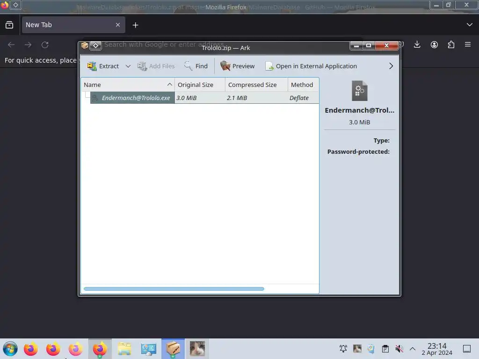479x359 pixels.
Task: Open the second Firefox taskbar icon
Action: tap(53, 349)
